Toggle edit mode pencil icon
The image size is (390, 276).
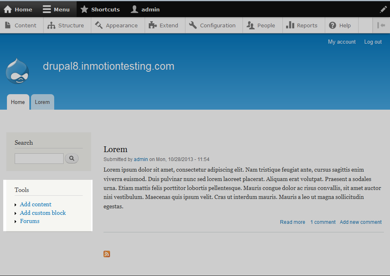pos(383,9)
